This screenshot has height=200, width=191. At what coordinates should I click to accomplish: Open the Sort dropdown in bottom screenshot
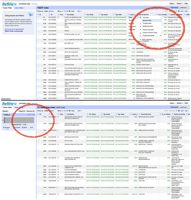point(80,111)
